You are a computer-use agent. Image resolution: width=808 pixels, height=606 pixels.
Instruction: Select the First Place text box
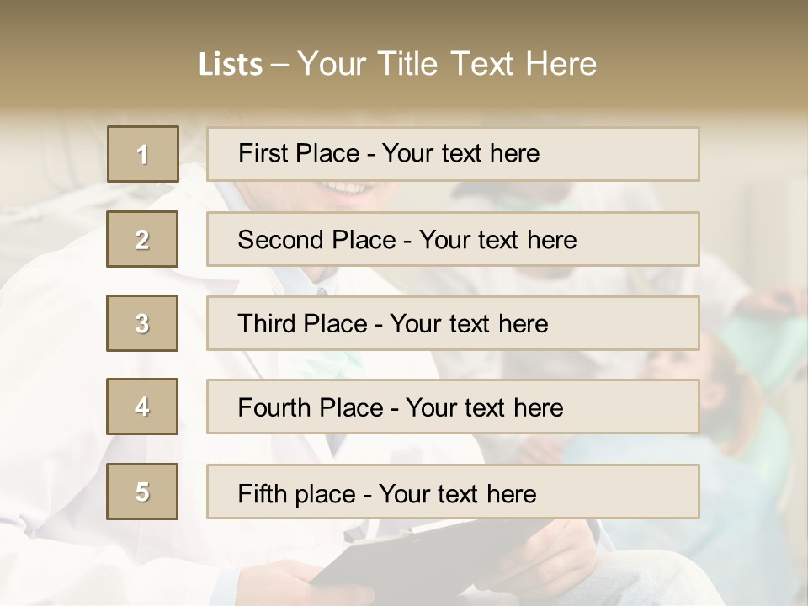tap(453, 154)
